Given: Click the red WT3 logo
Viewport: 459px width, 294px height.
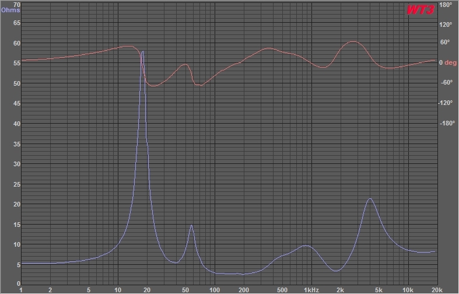Looking at the screenshot, I should 421,10.
